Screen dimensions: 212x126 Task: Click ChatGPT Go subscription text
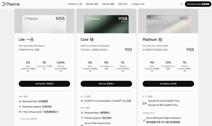pyautogui.click(x=108, y=101)
